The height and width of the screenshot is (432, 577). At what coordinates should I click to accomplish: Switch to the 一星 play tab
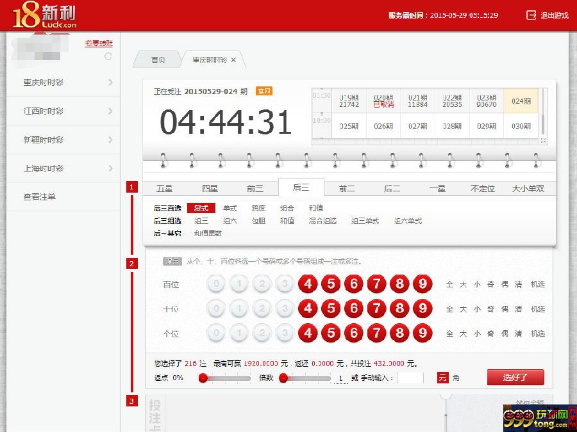(437, 188)
